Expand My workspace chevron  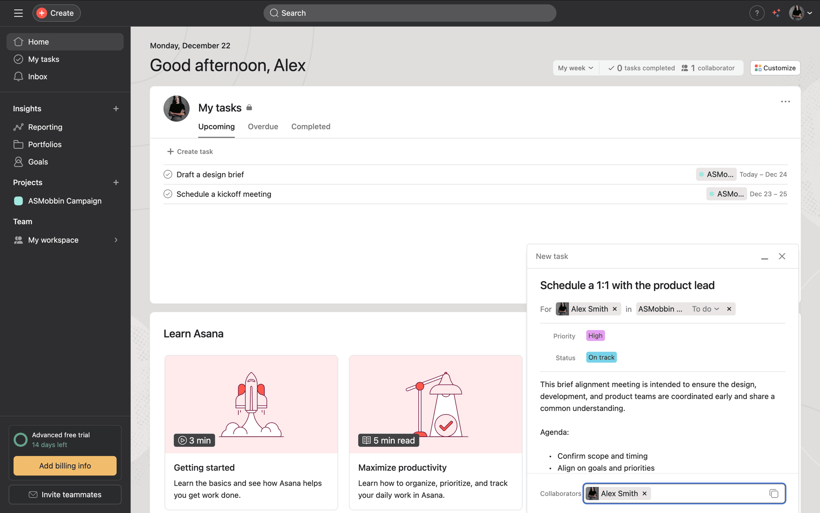(116, 240)
